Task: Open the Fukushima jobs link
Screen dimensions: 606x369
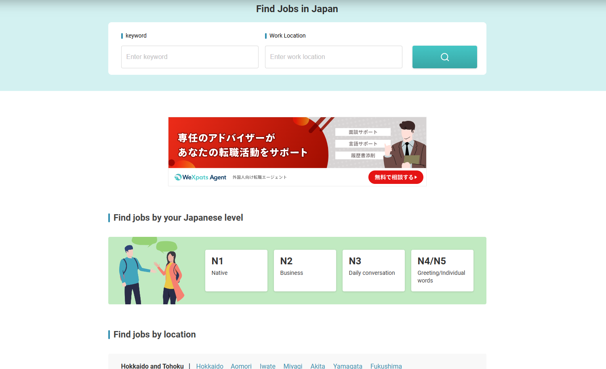Action: coord(386,366)
